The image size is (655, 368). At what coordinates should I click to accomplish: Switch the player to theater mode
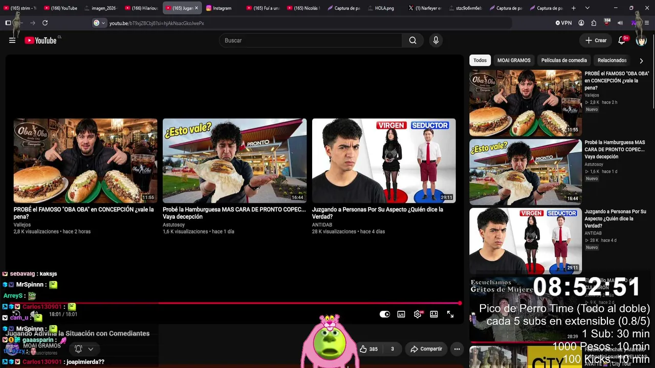[x=434, y=314]
